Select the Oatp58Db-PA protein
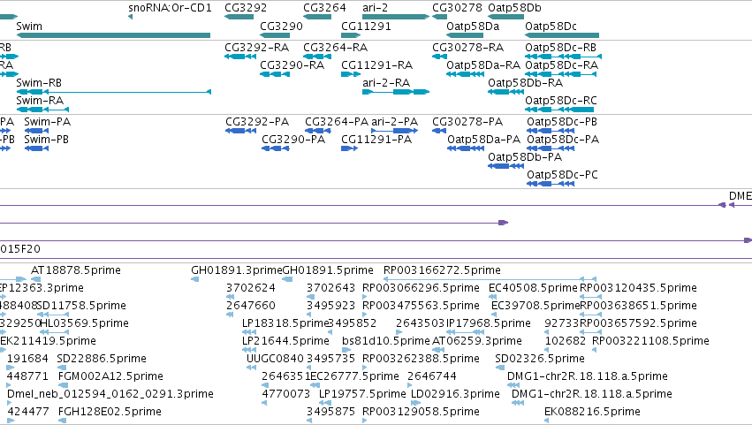 coord(505,166)
